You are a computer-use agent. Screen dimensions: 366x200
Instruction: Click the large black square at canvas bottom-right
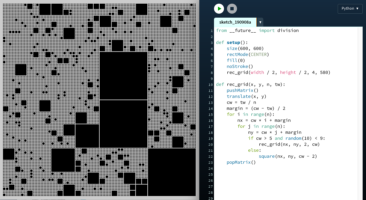[172, 172]
